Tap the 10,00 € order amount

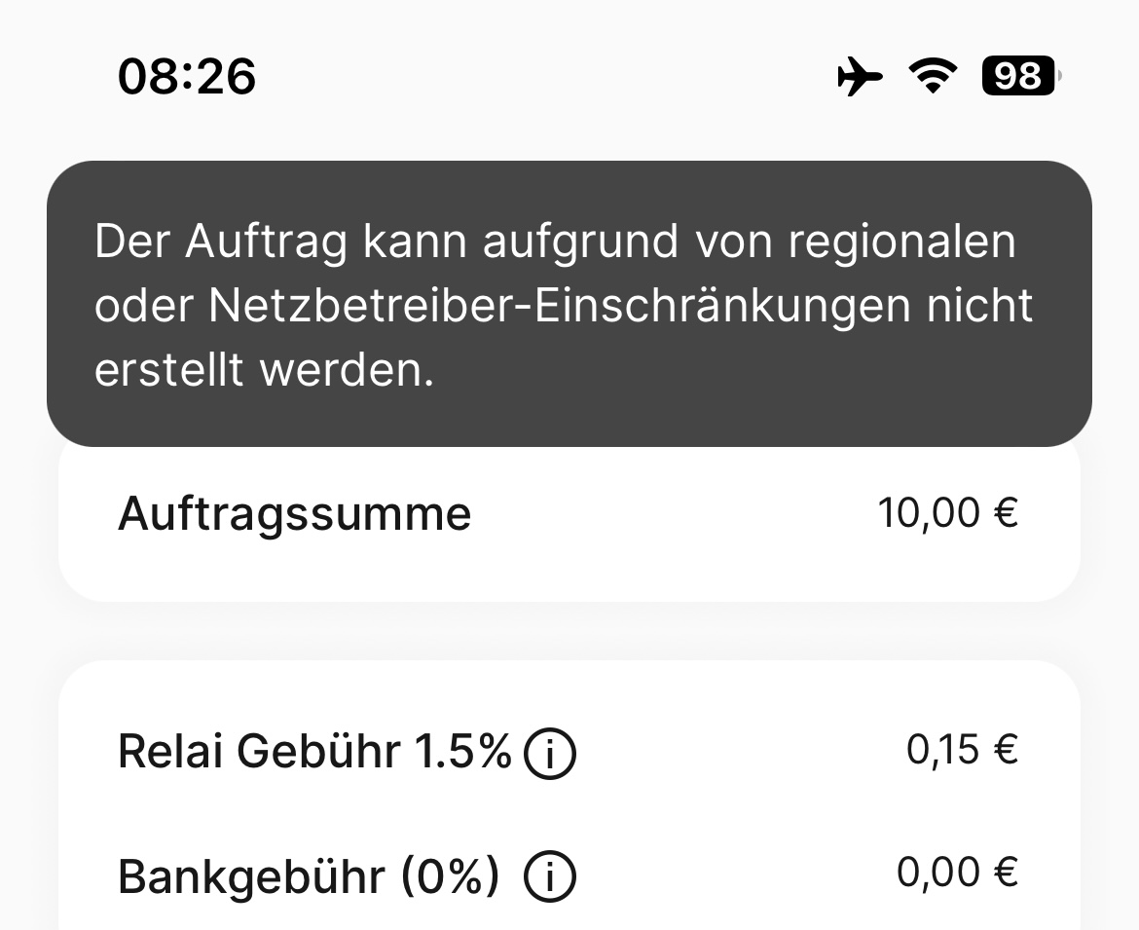(948, 513)
